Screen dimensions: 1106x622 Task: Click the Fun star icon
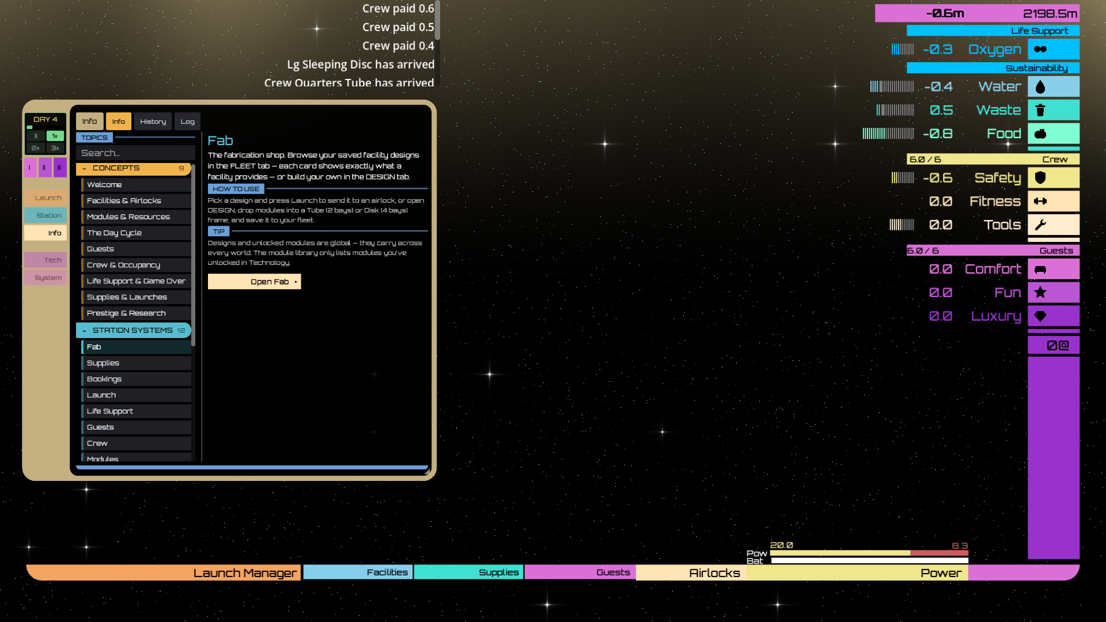point(1040,293)
